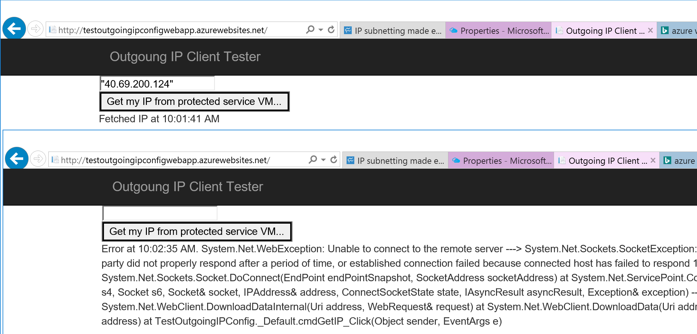Click the forward arrow in the fetched-IP window
697x334 pixels.
[35, 29]
